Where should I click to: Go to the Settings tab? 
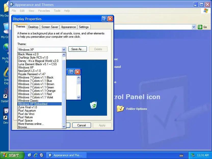tap(84, 27)
